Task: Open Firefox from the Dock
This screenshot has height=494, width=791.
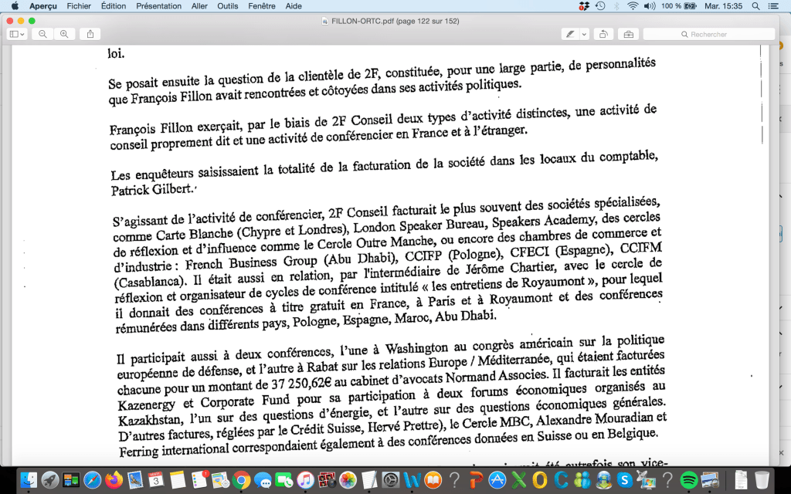Action: (x=114, y=479)
